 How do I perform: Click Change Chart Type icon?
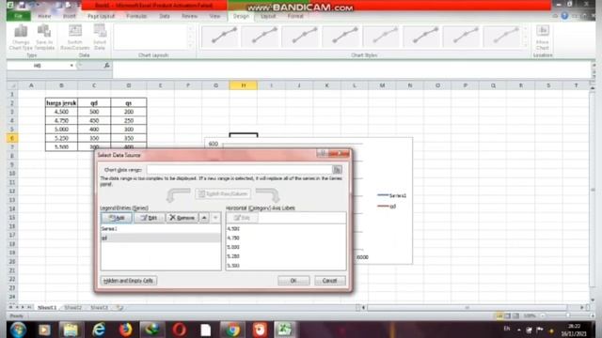(21, 38)
